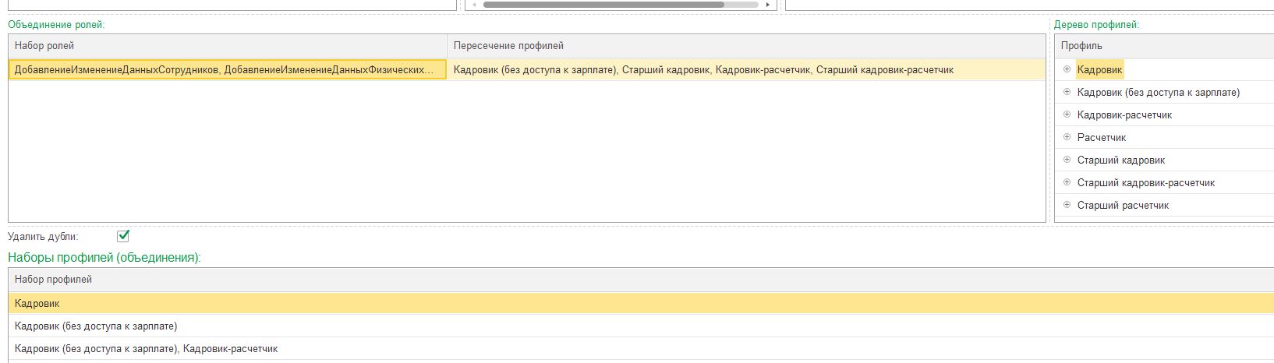Click the Профиль column header

(x=1164, y=46)
